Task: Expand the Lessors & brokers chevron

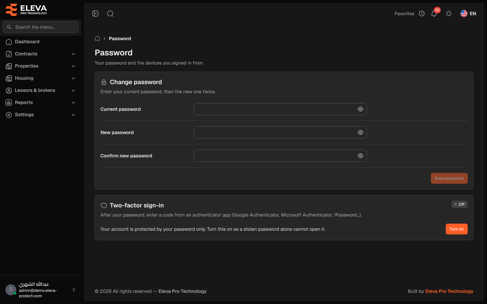Action: click(73, 91)
